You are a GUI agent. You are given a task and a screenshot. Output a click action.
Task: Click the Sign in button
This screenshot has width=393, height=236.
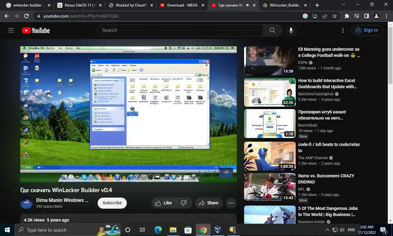[367, 30]
